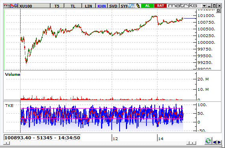Select the SYM toolbar item
225x148 pixels.
pyautogui.click(x=124, y=6)
